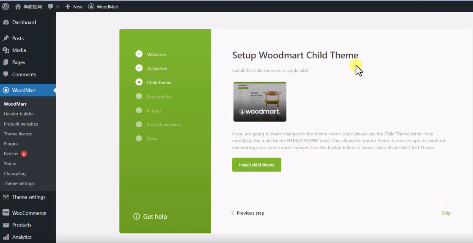Click the Prebuilt websites wizard step label
Image resolution: width=473 pixels, height=243 pixels.
point(164,125)
